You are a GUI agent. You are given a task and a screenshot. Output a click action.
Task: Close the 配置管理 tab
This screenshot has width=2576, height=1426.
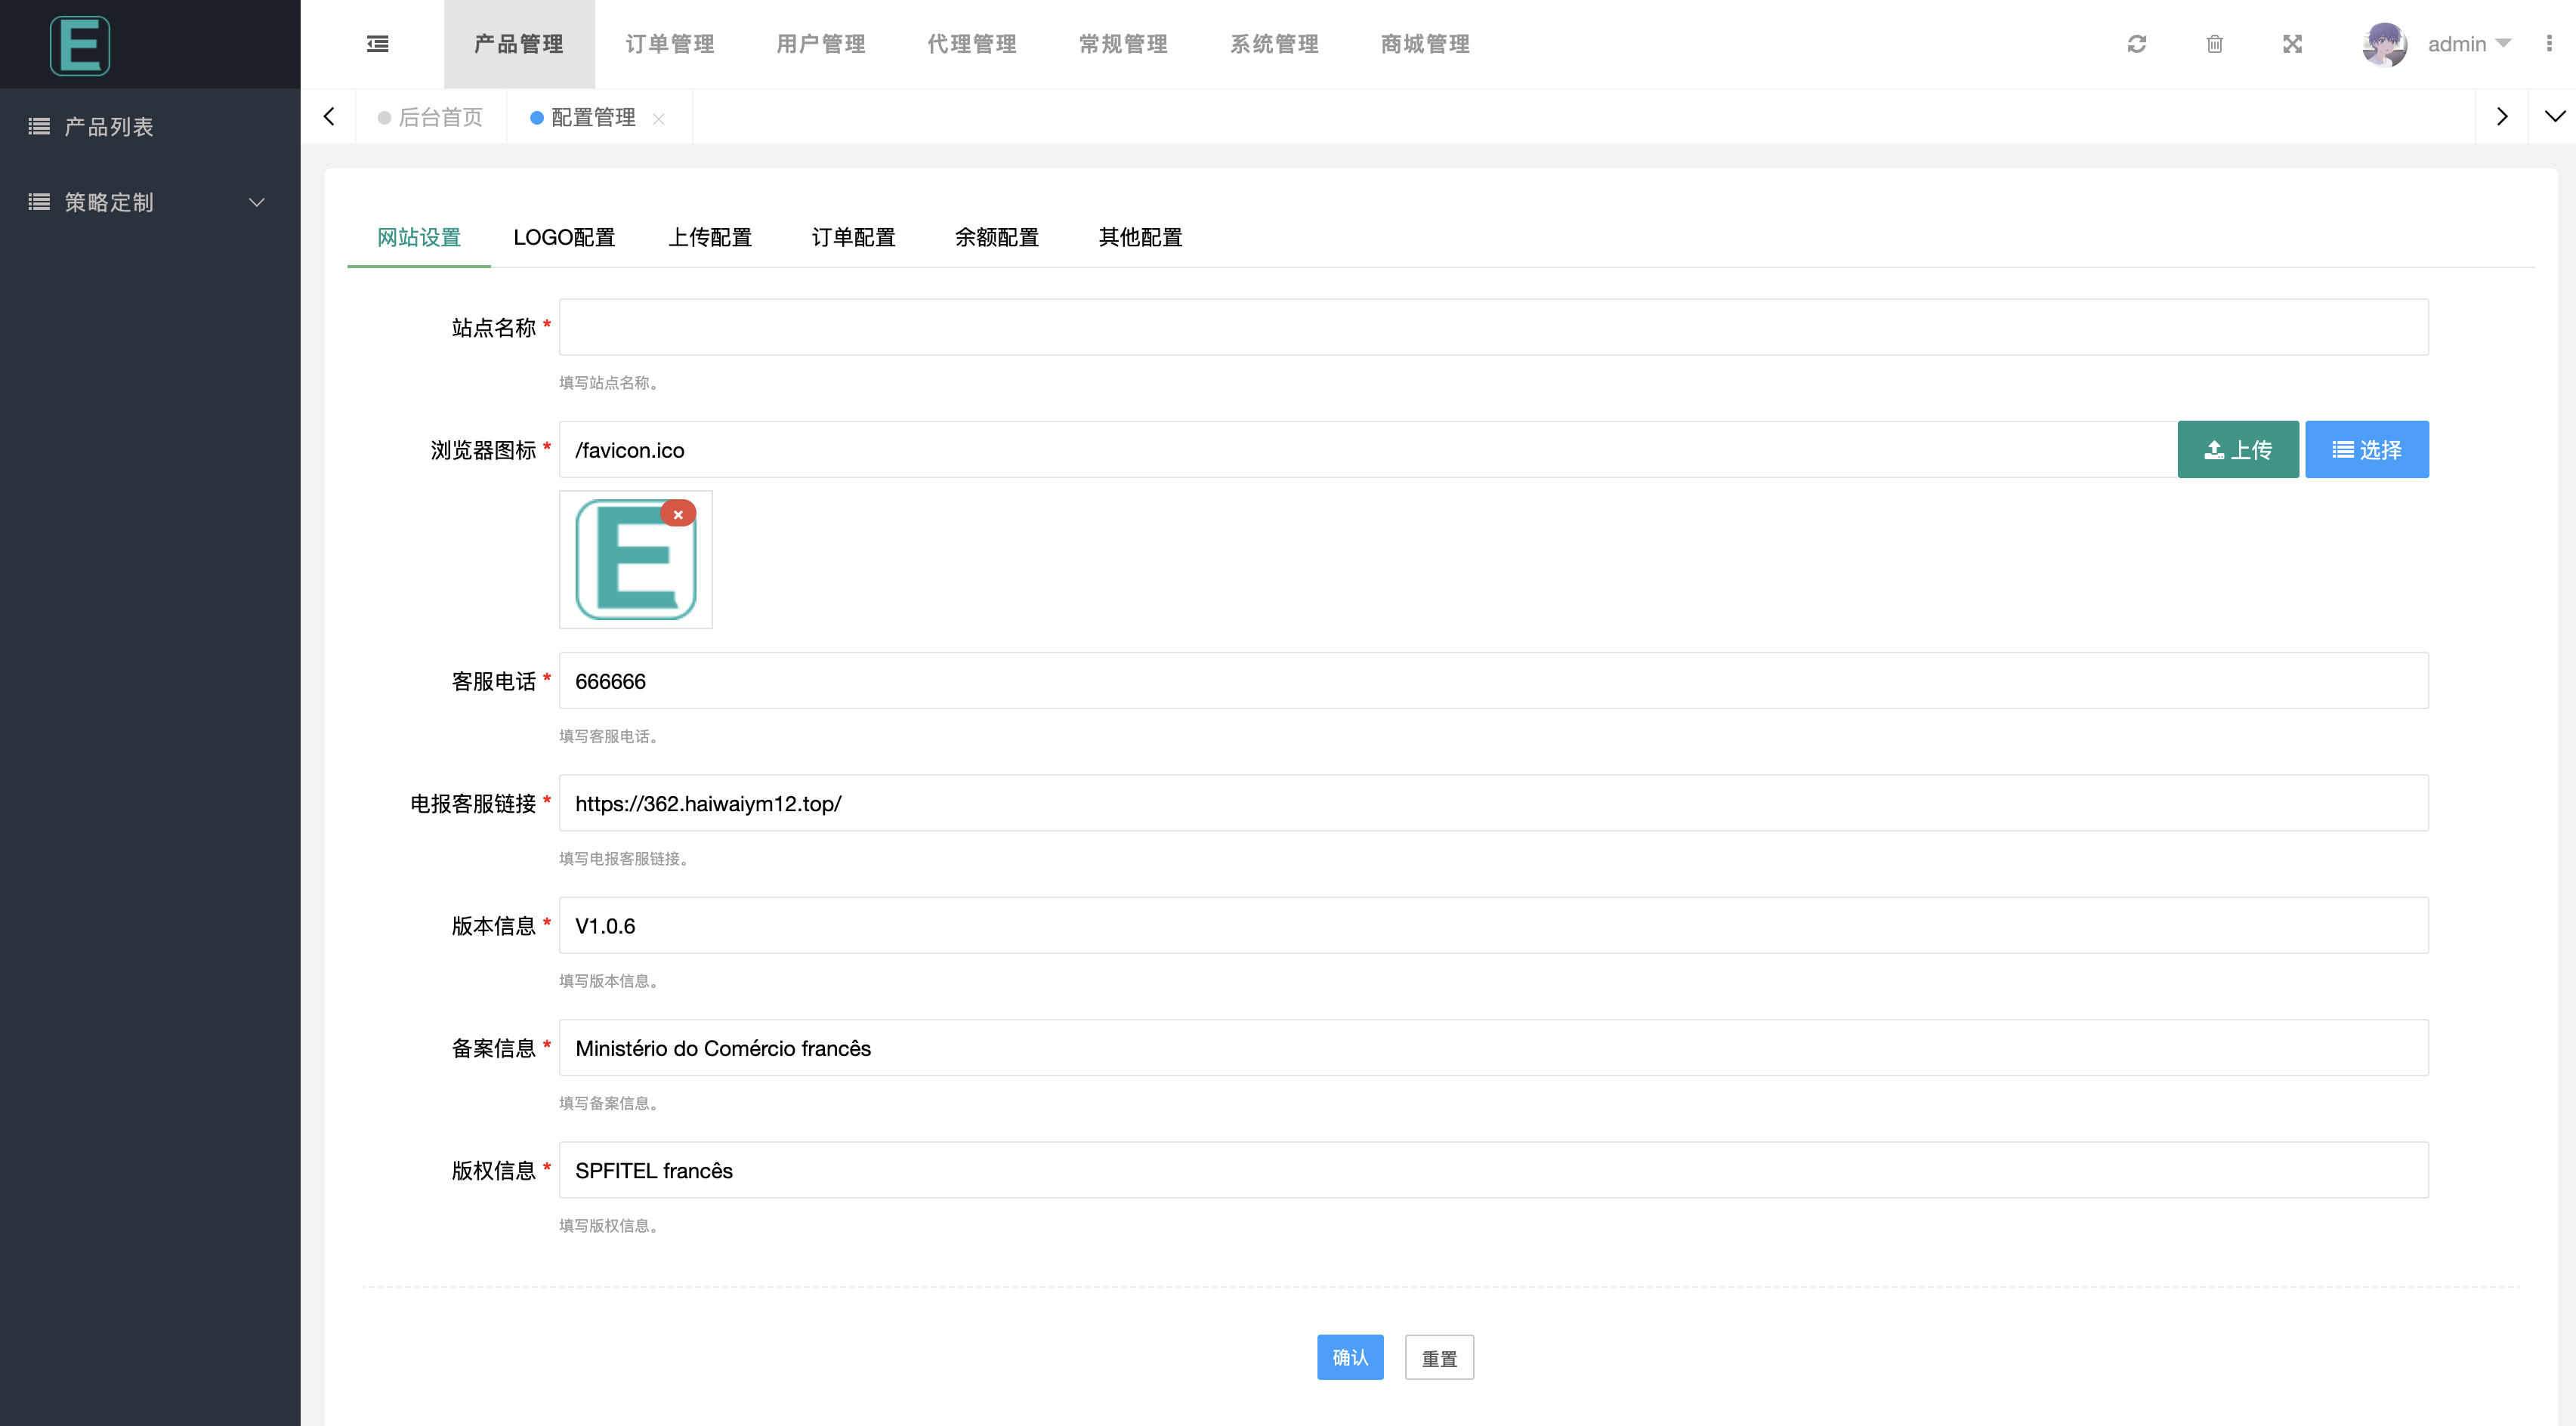point(659,118)
